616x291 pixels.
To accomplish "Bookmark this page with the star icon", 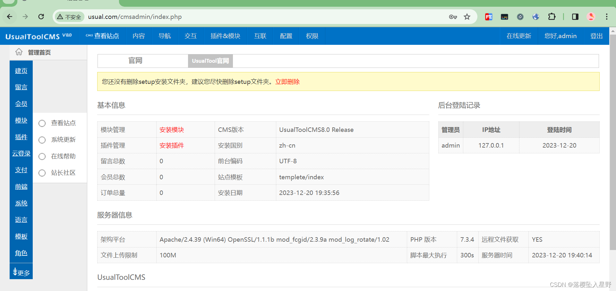I will (467, 17).
